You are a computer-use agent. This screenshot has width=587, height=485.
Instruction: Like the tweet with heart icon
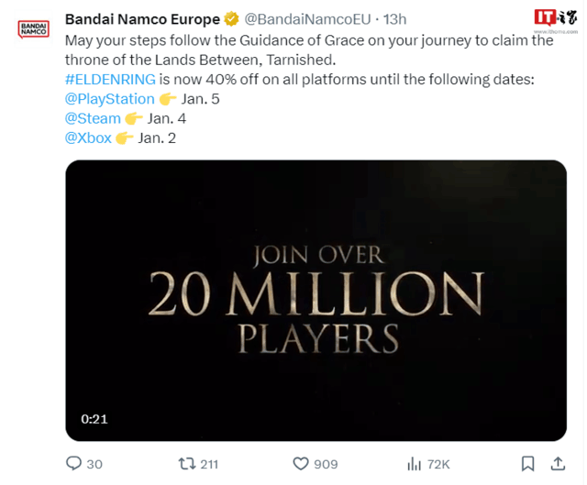pyautogui.click(x=300, y=464)
